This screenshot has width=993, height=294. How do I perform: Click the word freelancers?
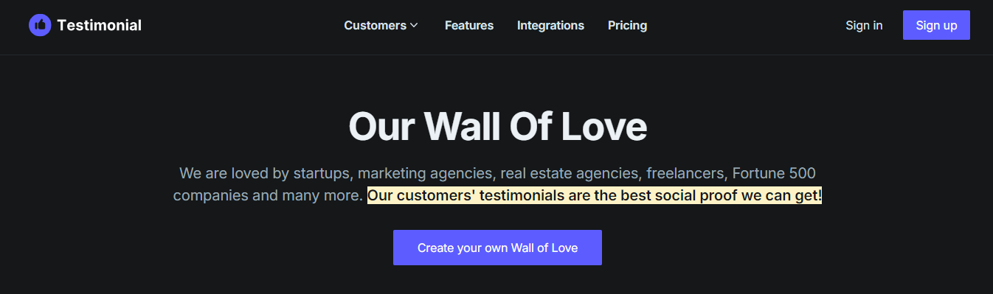[687, 174]
